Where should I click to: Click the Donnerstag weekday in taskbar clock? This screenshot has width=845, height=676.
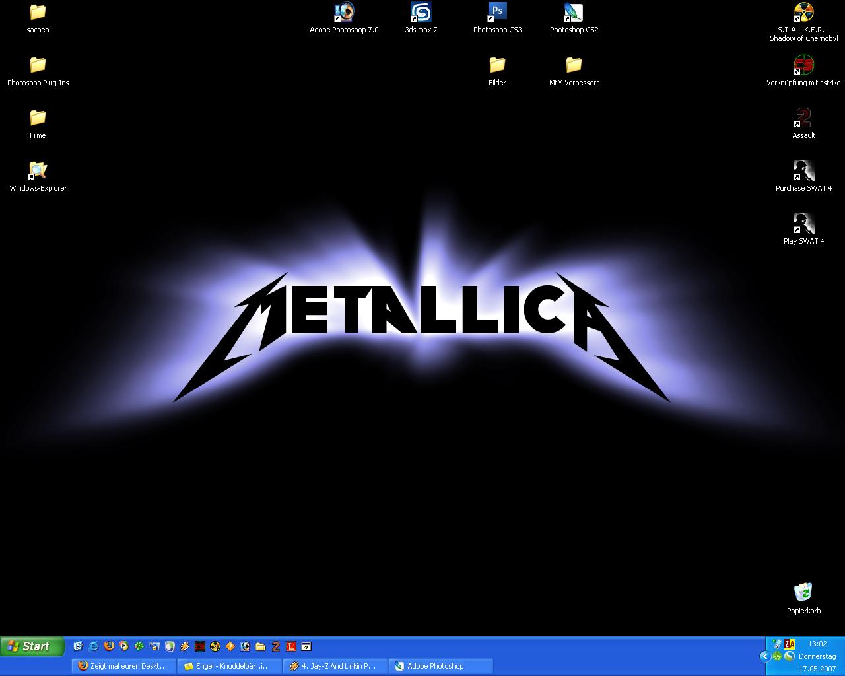[817, 656]
